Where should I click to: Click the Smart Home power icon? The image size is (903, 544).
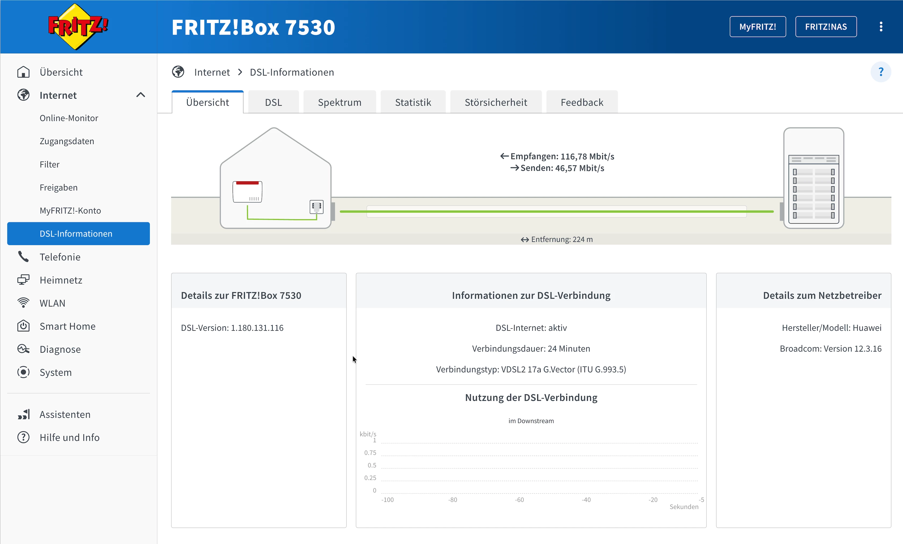coord(23,326)
